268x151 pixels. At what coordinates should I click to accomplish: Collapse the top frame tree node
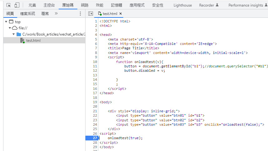(6, 22)
